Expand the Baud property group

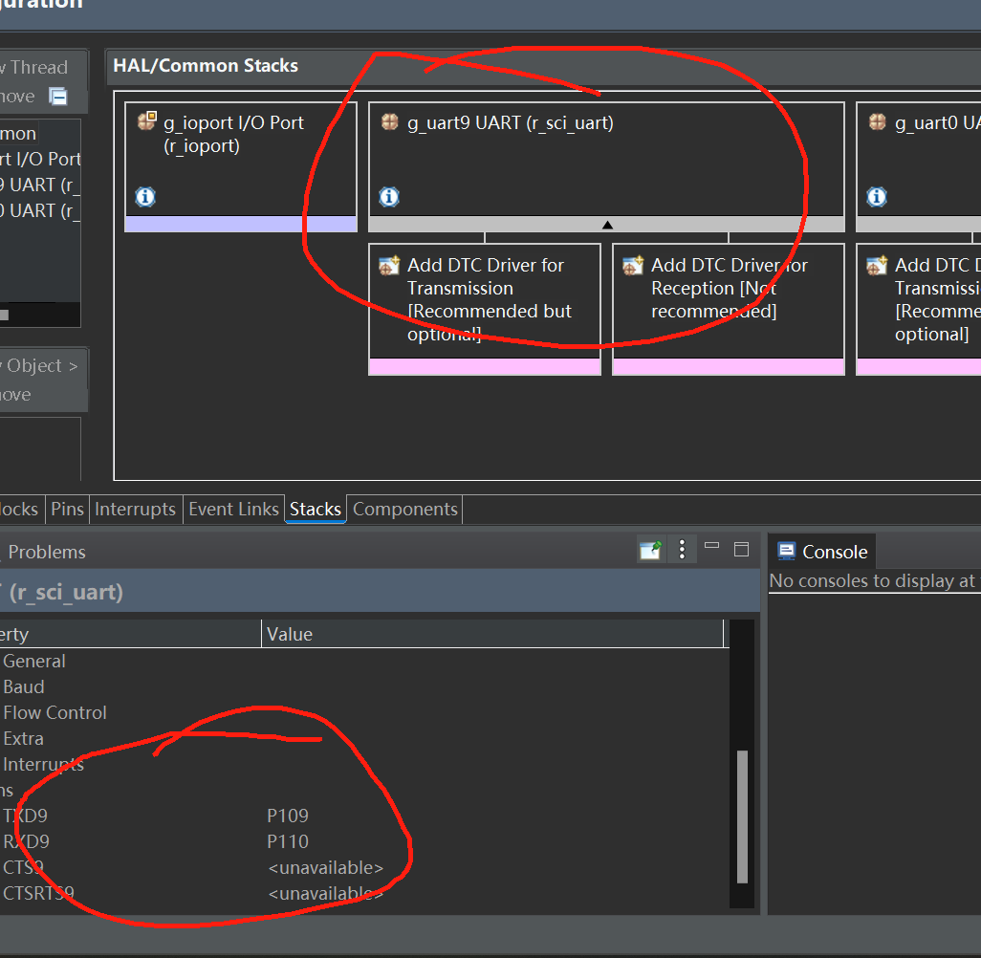coord(24,687)
